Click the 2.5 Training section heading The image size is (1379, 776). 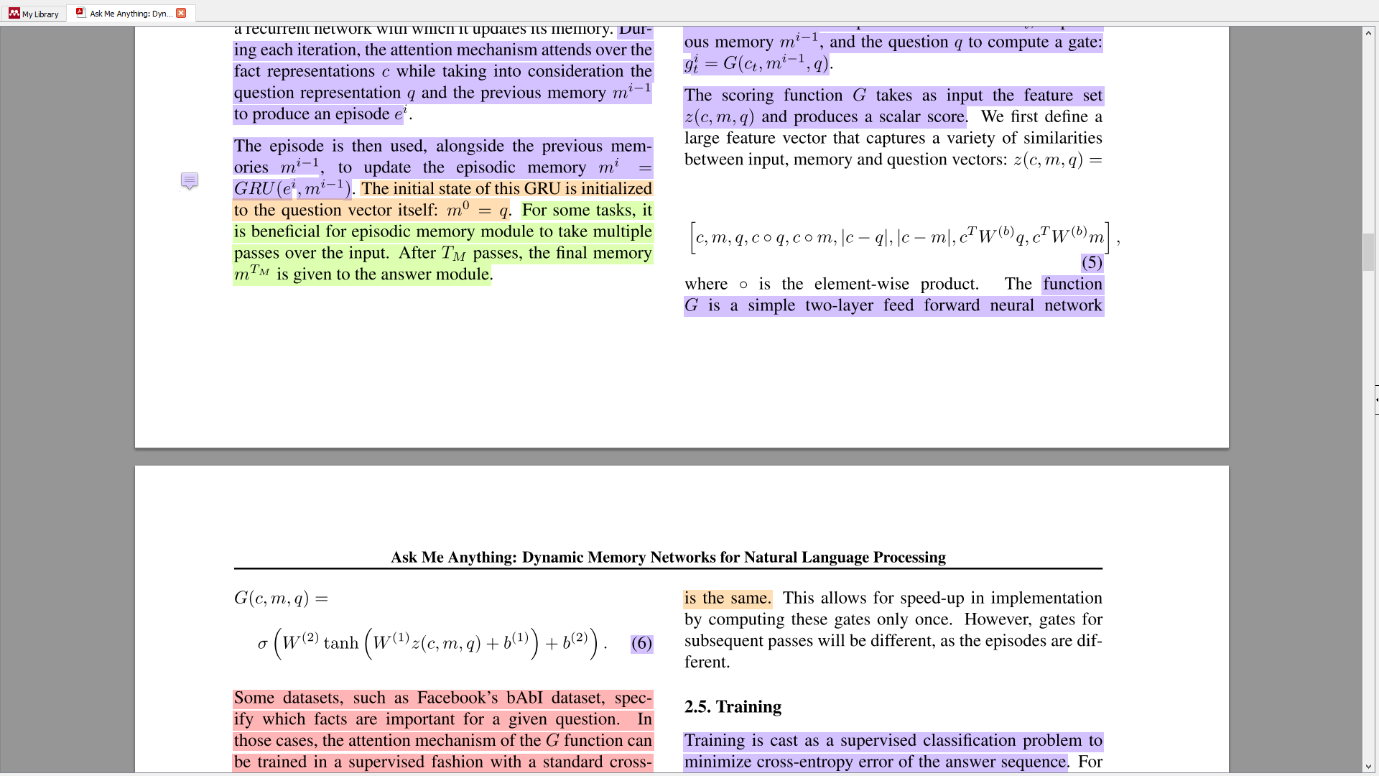coord(733,706)
